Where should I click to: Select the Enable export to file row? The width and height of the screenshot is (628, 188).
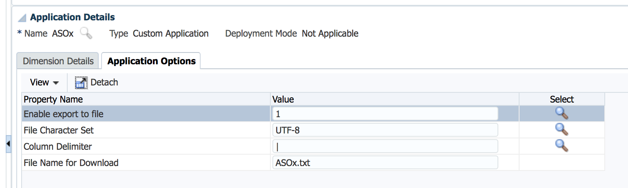coord(313,114)
